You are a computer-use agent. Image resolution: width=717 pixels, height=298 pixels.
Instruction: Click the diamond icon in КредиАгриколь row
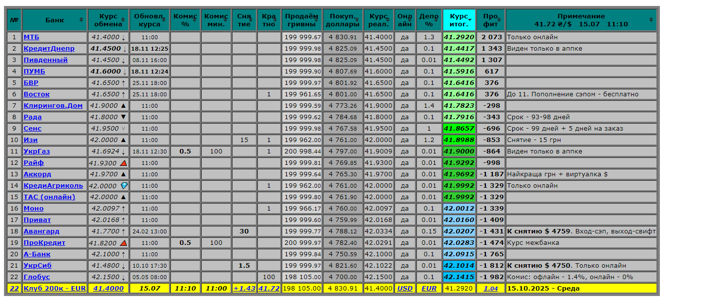(124, 186)
